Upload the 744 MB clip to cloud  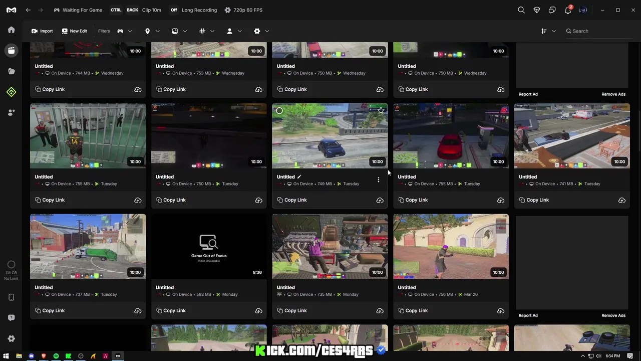pyautogui.click(x=138, y=89)
